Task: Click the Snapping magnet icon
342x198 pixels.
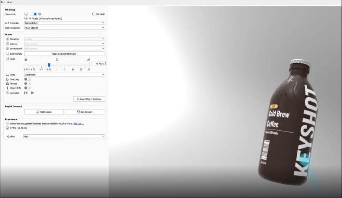Action: coord(7,79)
